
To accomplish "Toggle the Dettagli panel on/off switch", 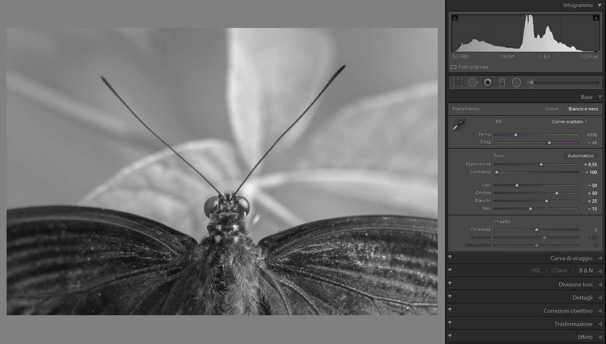I will 450,297.
